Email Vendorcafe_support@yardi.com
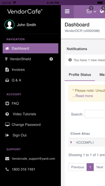Image resolution: width=105 pixels, height=186 pixels. 33,159
